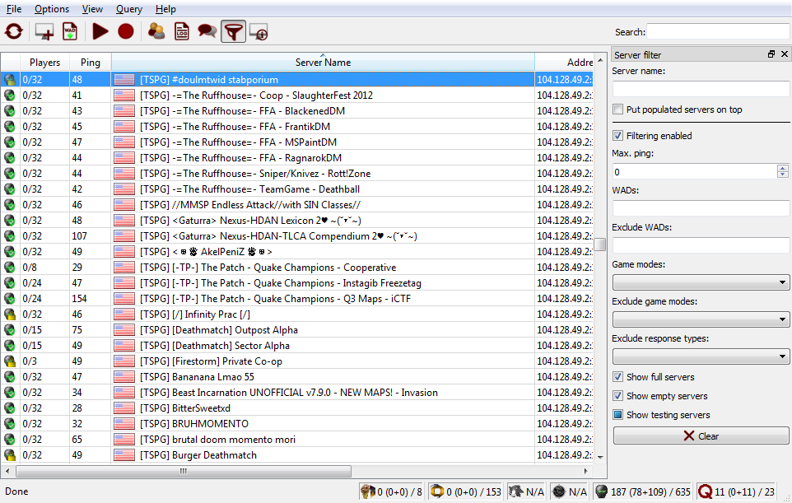
Task: Click the server details monitor icon
Action: point(259,32)
